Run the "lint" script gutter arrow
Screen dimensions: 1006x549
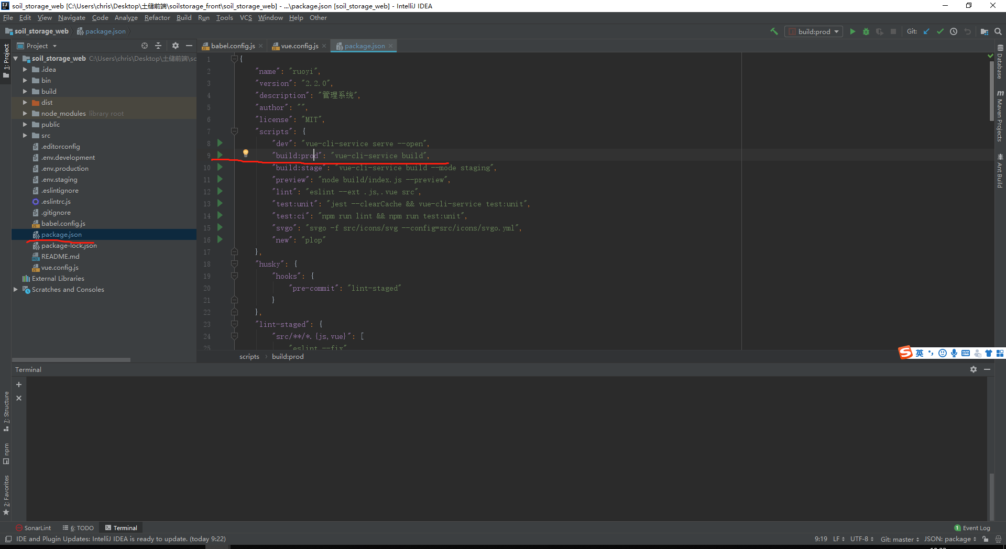click(x=220, y=191)
